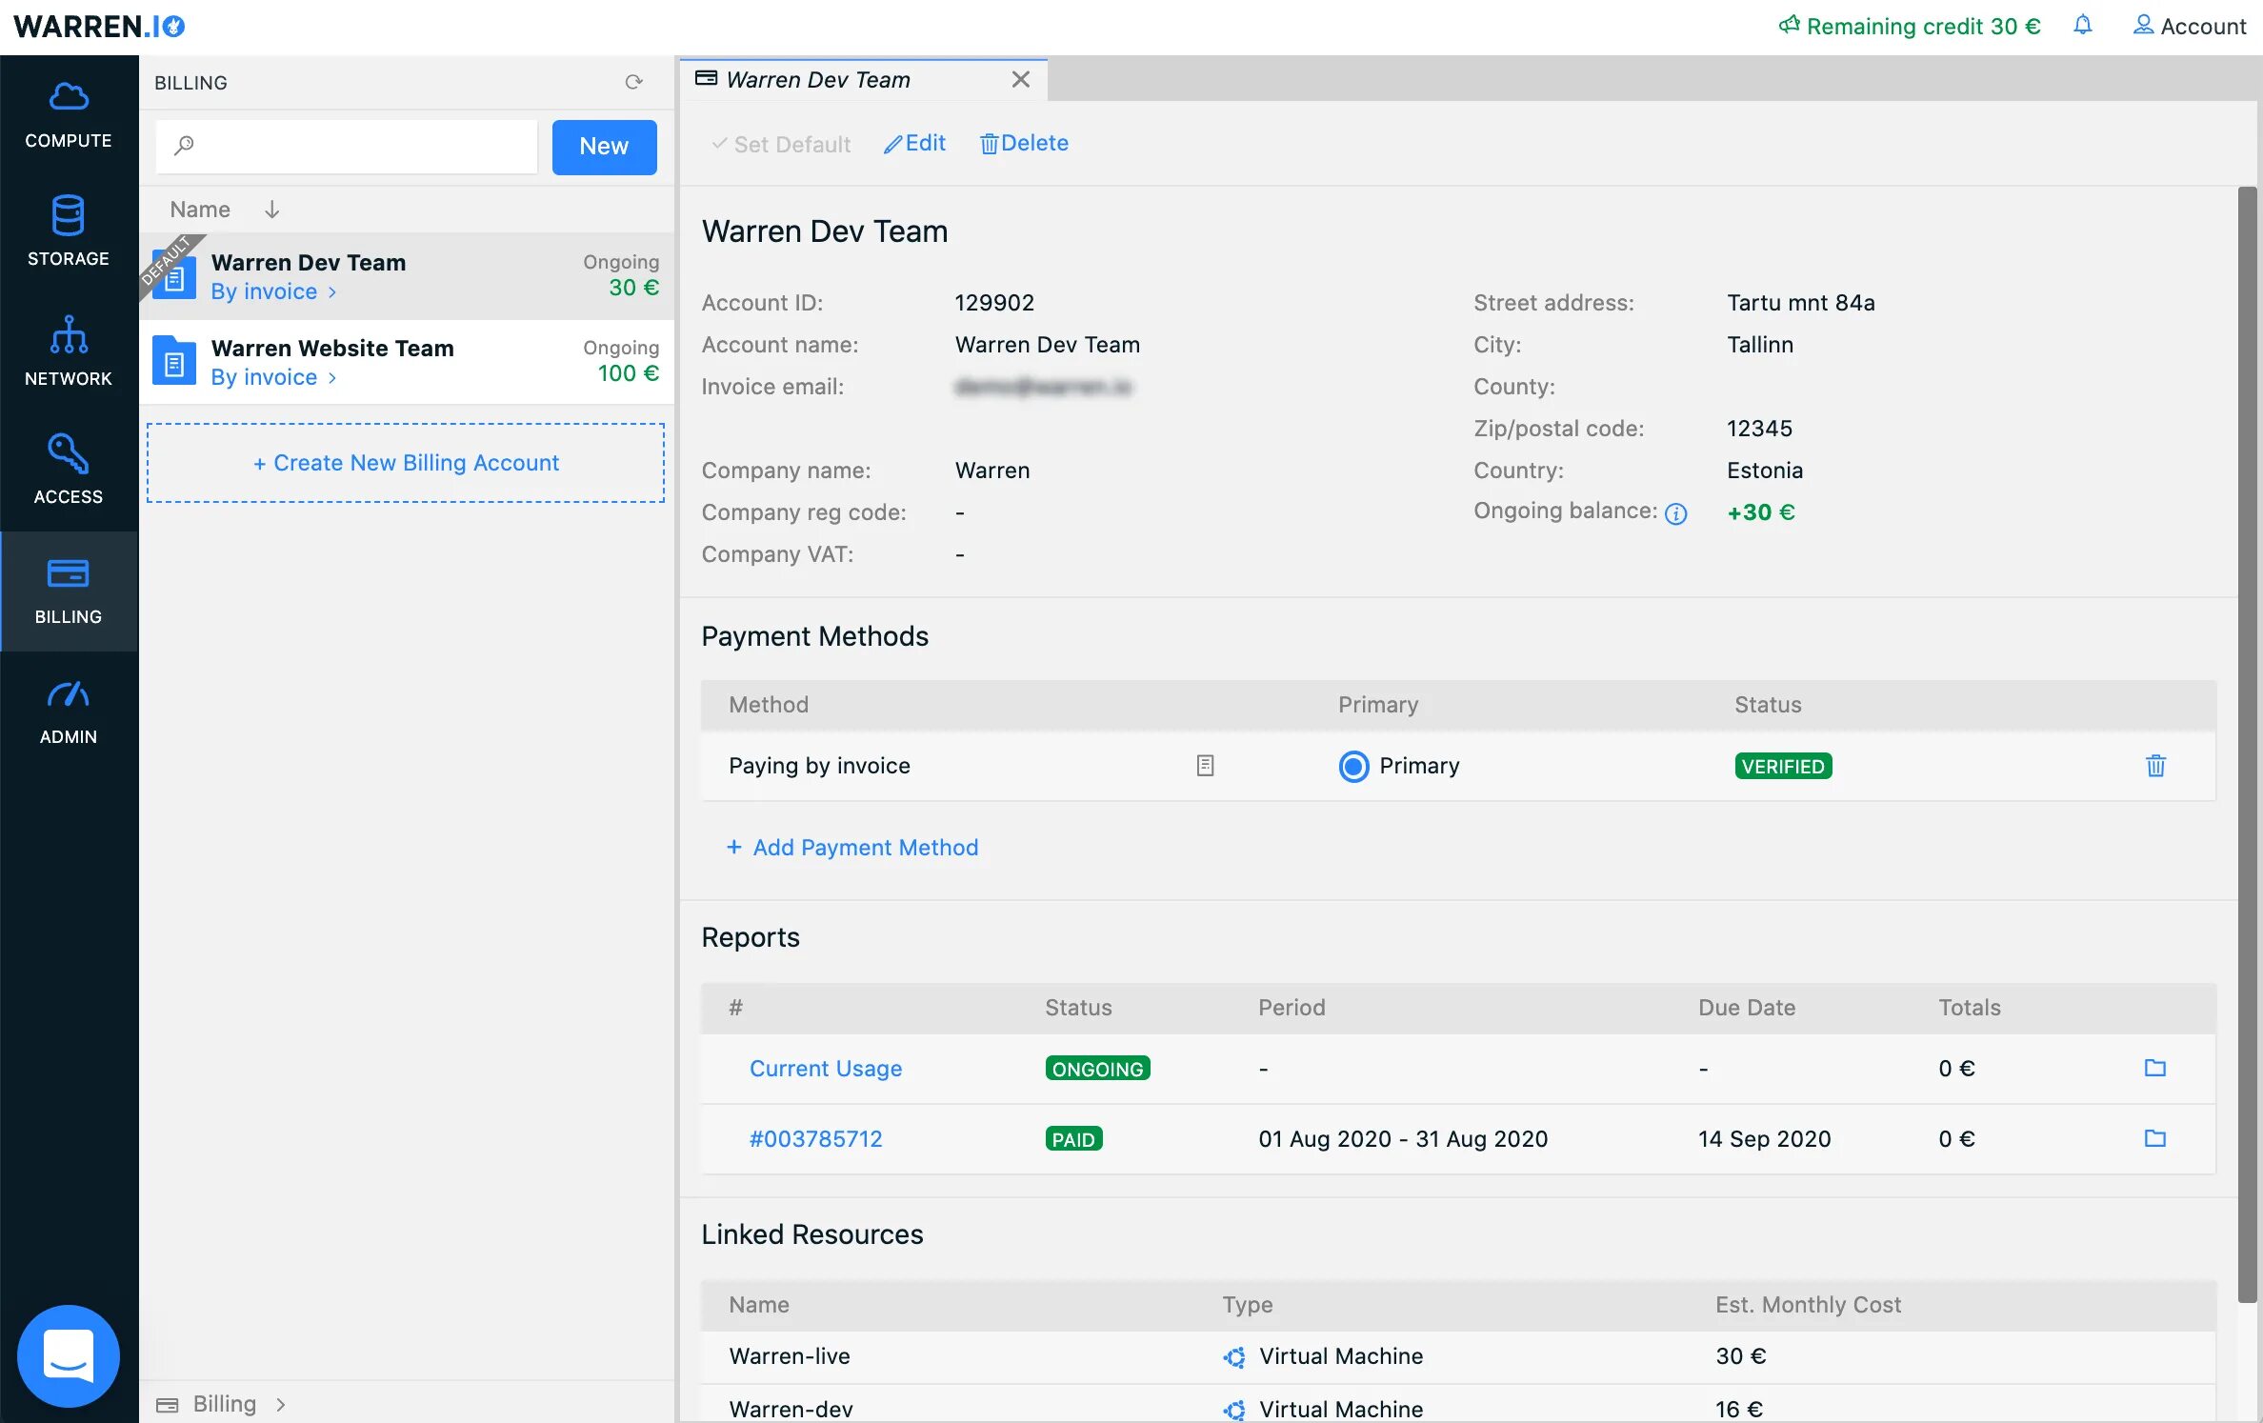Click the Warren-dev virtual machine icon
Viewport: 2263px width, 1423px height.
click(x=1234, y=1409)
